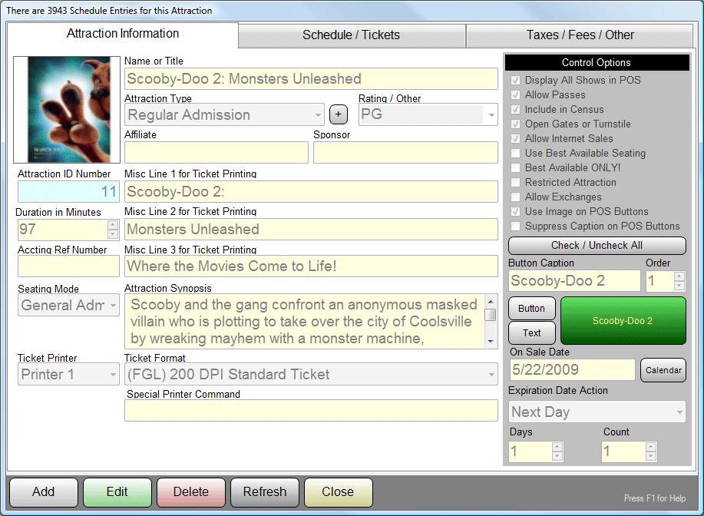Screen dimensions: 704x516
Task: Toggle the Allow Passes checkbox
Action: (515, 94)
